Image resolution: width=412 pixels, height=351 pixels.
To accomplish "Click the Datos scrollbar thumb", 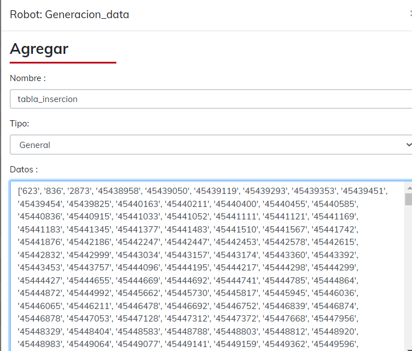I will click(408, 199).
